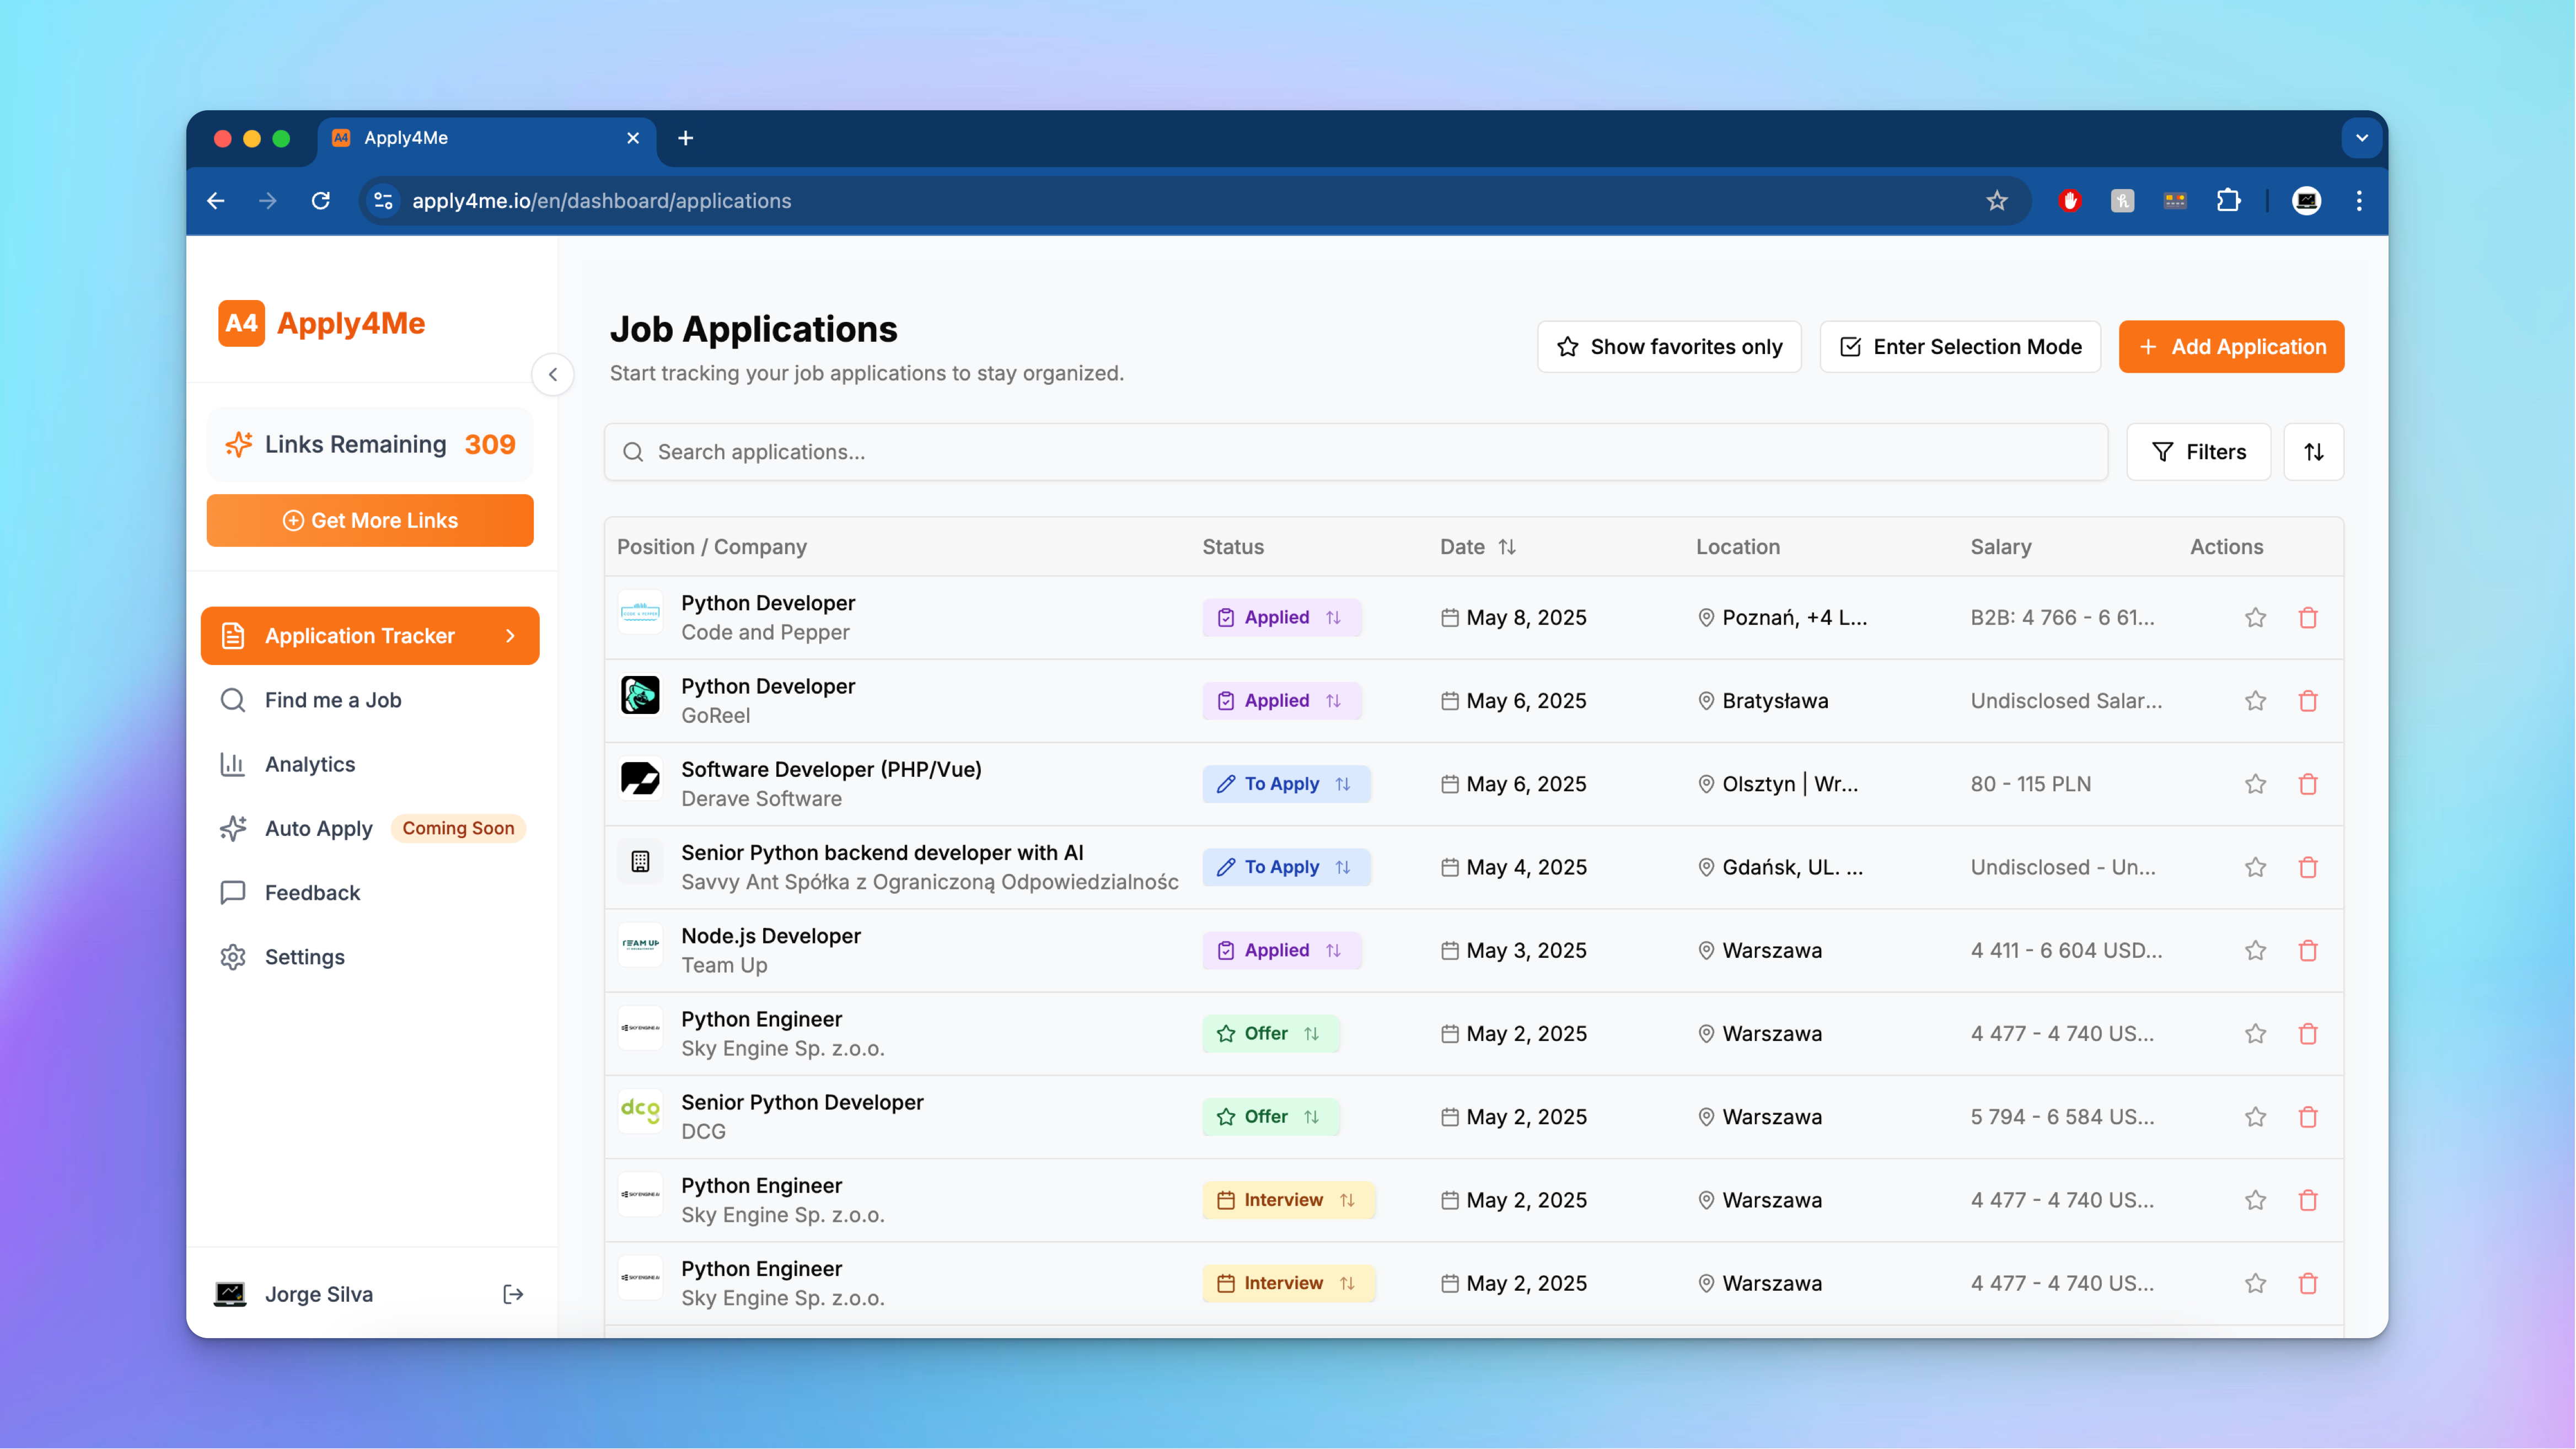This screenshot has height=1449, width=2576.
Task: Toggle Show favorites only
Action: coord(1668,347)
